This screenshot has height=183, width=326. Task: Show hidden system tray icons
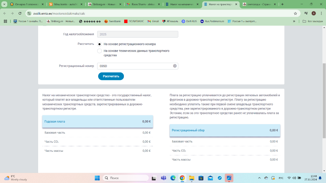[259, 178]
